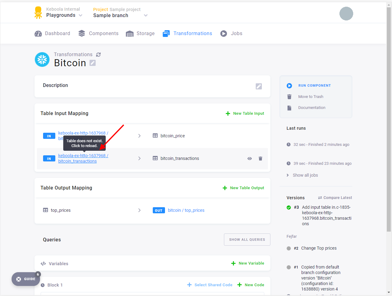Open version #2 Change Top prices
The width and height of the screenshot is (392, 296).
[x=319, y=248]
